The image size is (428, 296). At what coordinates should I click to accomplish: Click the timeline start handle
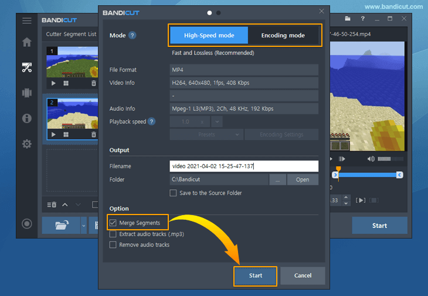[x=335, y=175]
